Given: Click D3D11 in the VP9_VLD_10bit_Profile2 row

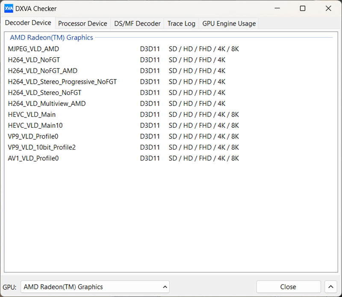Looking at the screenshot, I should point(150,147).
